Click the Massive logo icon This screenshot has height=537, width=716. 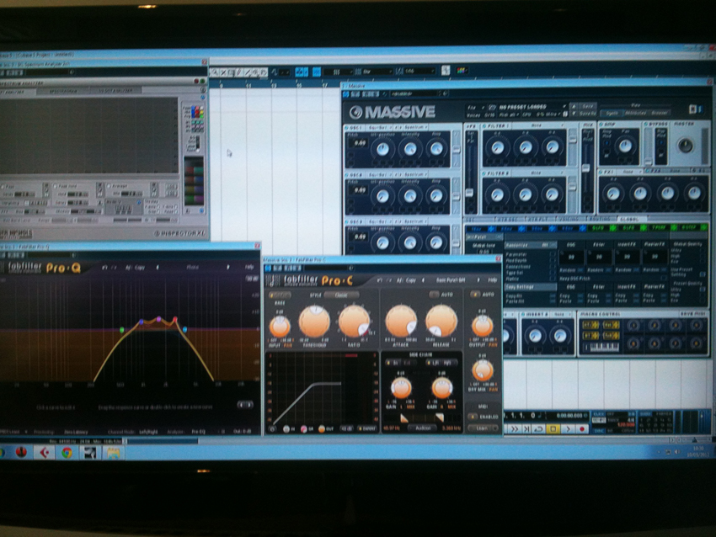pyautogui.click(x=355, y=112)
